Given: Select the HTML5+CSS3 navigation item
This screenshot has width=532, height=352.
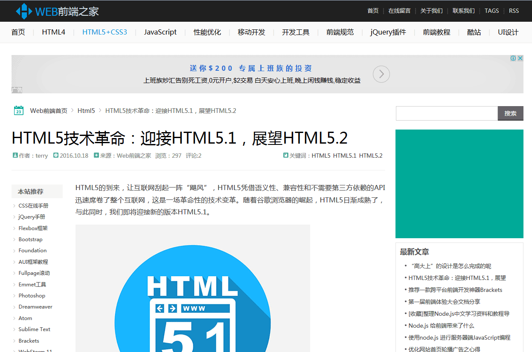Looking at the screenshot, I should pos(105,32).
